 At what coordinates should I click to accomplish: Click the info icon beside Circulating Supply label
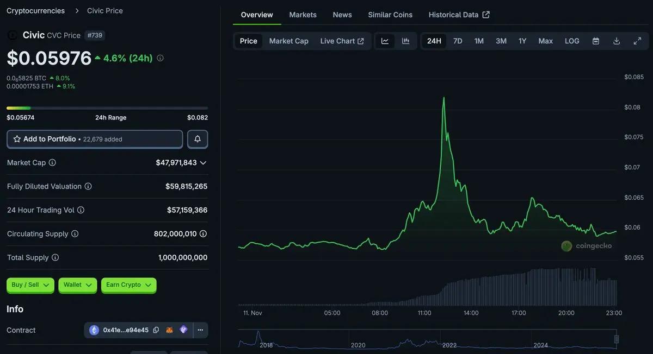75,234
